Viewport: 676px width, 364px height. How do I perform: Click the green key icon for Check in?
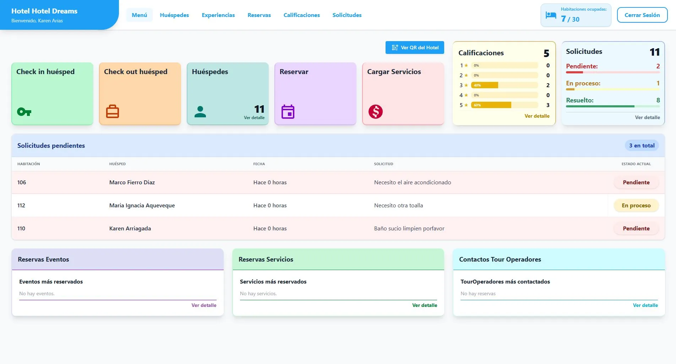pyautogui.click(x=24, y=112)
